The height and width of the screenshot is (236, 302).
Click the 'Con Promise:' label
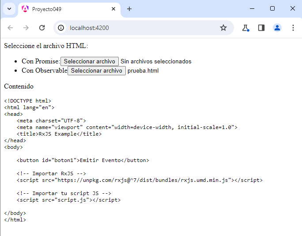(41, 61)
